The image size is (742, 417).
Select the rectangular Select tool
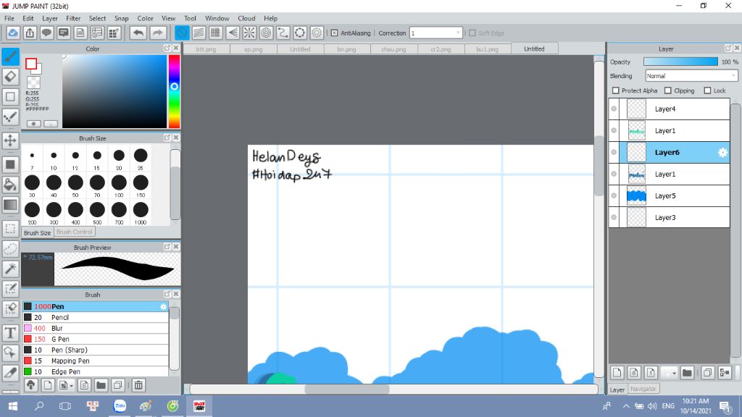[10, 229]
